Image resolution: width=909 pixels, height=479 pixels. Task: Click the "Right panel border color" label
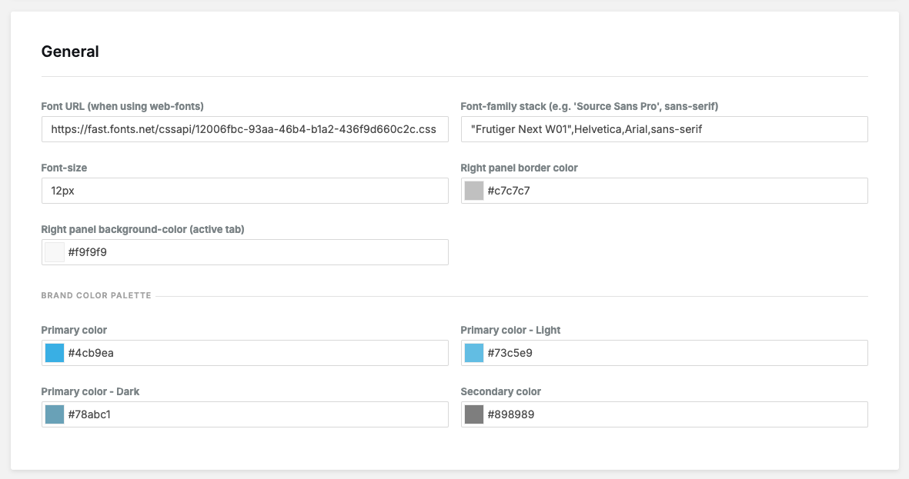(x=519, y=168)
